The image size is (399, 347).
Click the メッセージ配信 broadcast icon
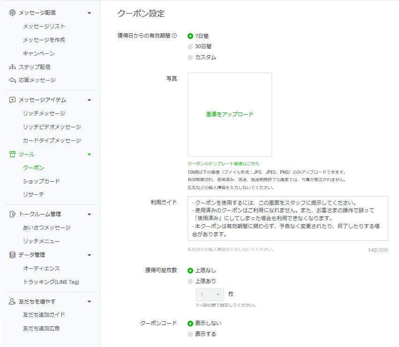tap(12, 13)
